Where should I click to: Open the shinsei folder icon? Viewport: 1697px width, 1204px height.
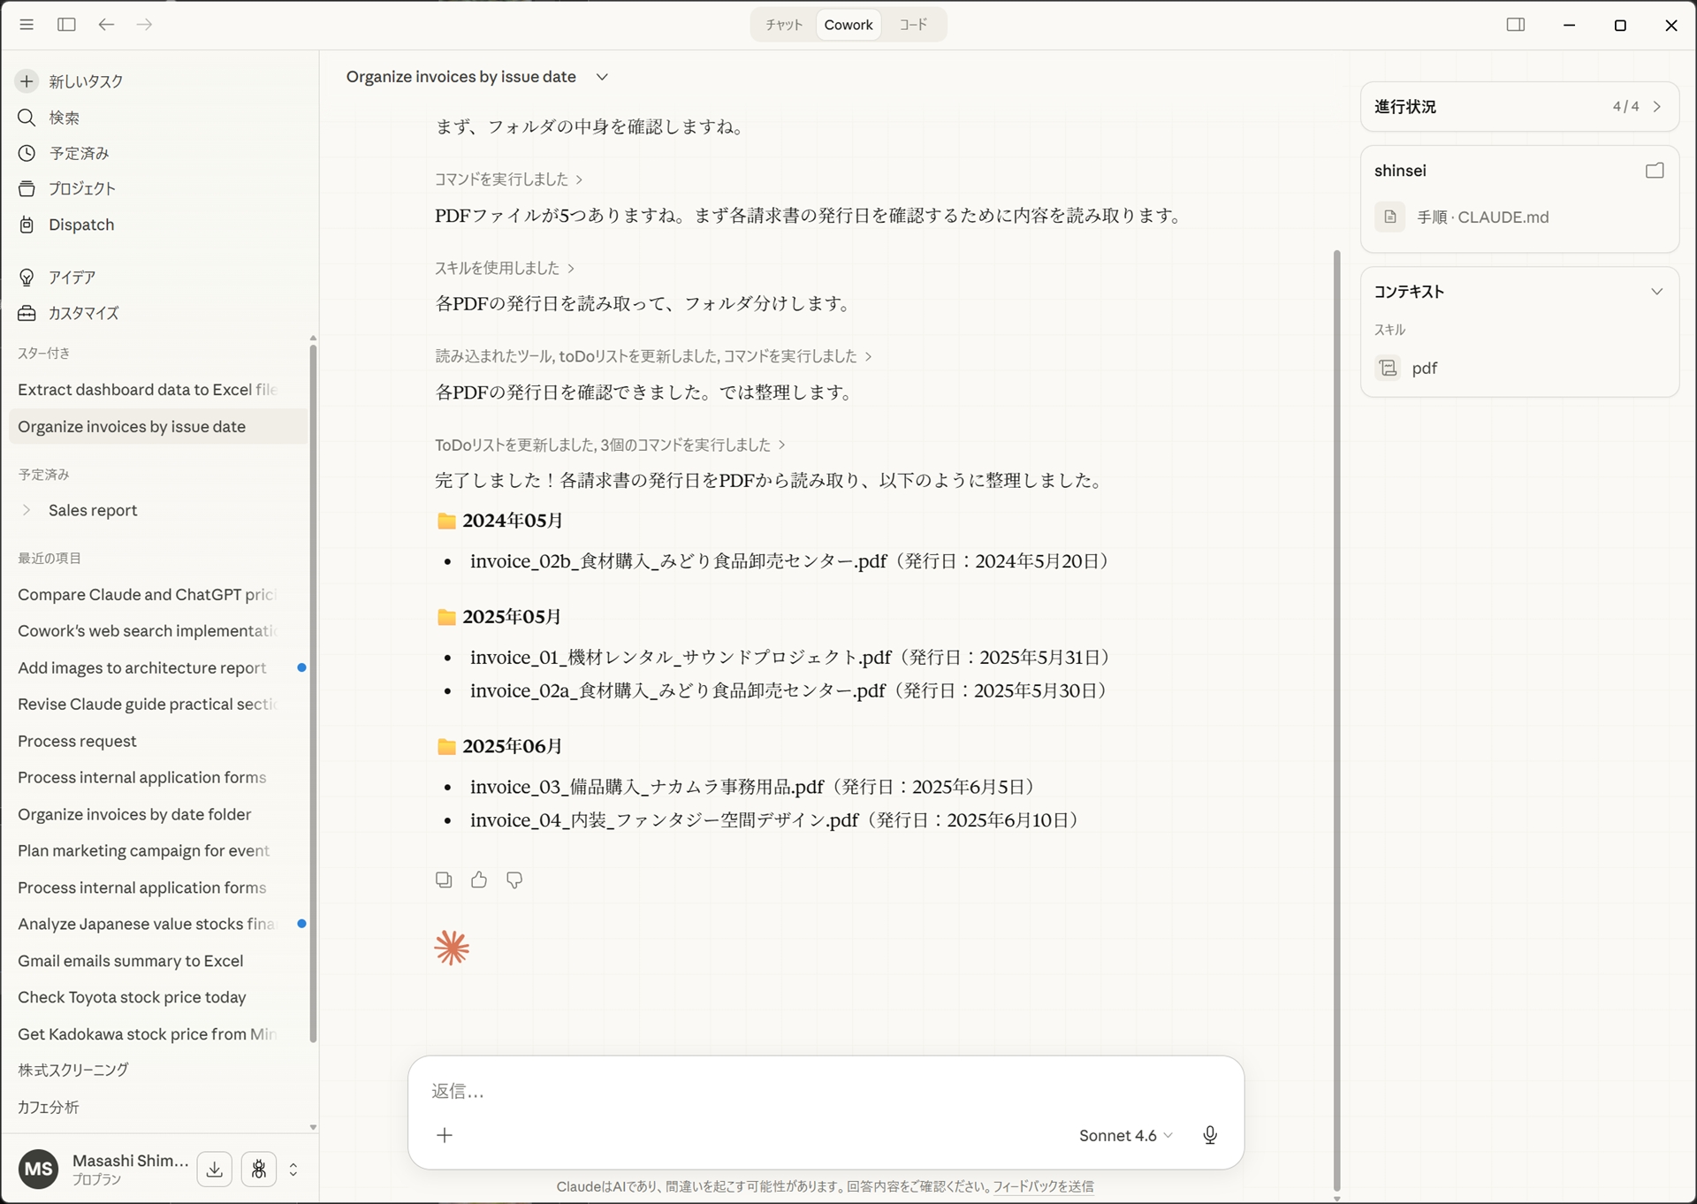pos(1655,170)
